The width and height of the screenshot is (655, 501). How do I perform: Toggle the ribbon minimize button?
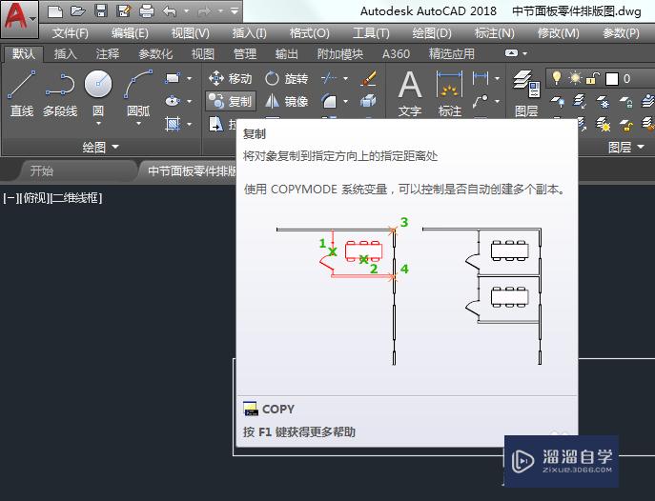pyautogui.click(x=511, y=53)
